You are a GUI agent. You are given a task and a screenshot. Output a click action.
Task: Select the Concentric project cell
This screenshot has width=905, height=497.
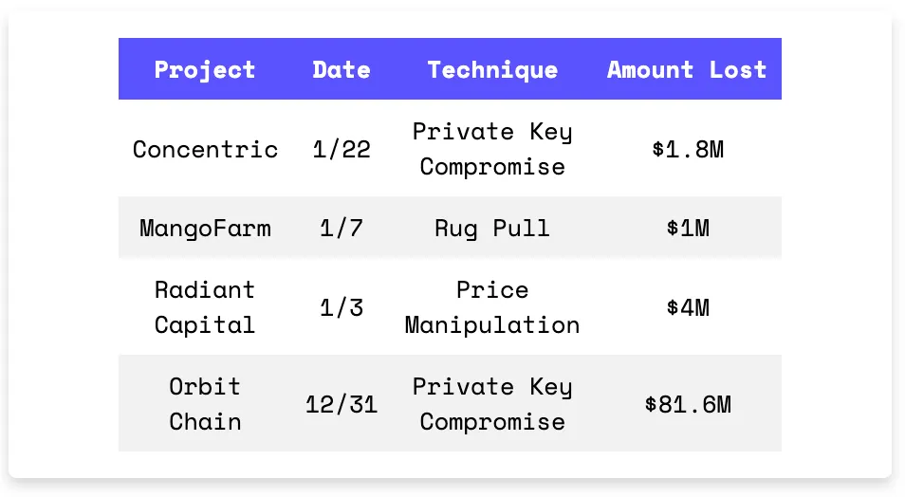(205, 150)
